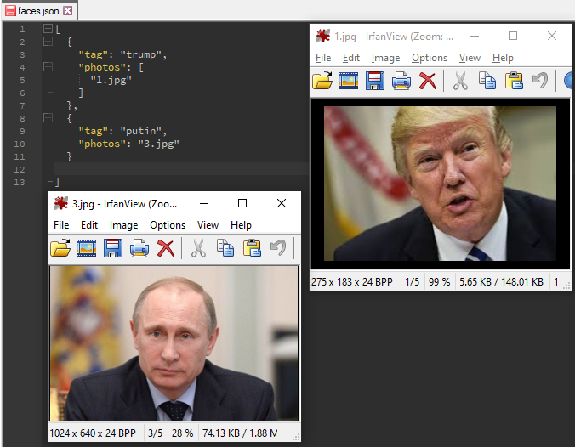
Task: Open Help menu in 1.jpg window
Action: [503, 58]
